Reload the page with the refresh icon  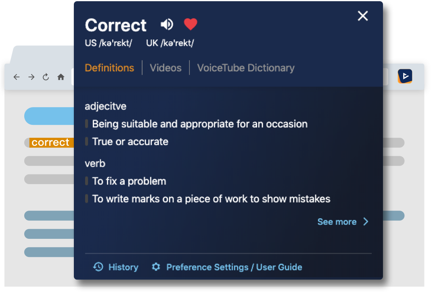[x=46, y=77]
